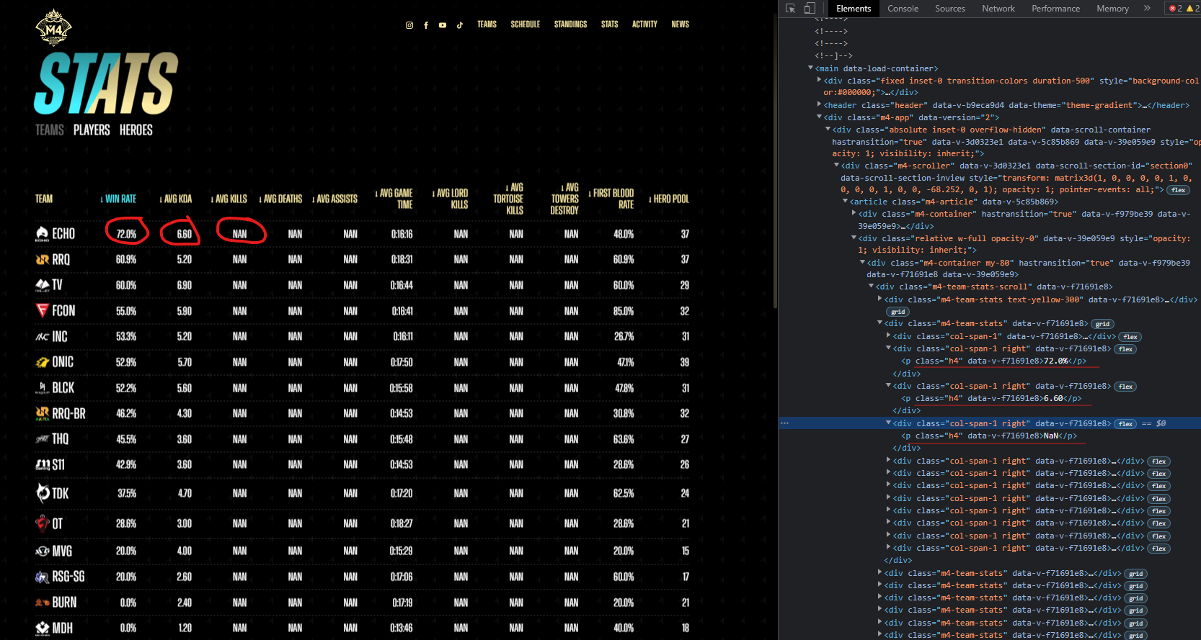Click the BURN team logo
Screen dimensions: 1201x640
42,603
